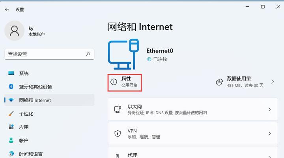Click the 设置 window title

[x=20, y=9]
